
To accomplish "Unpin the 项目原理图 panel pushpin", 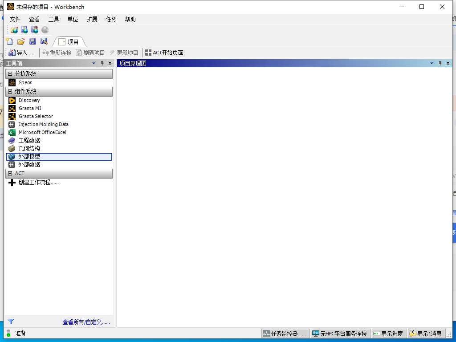I will 440,63.
